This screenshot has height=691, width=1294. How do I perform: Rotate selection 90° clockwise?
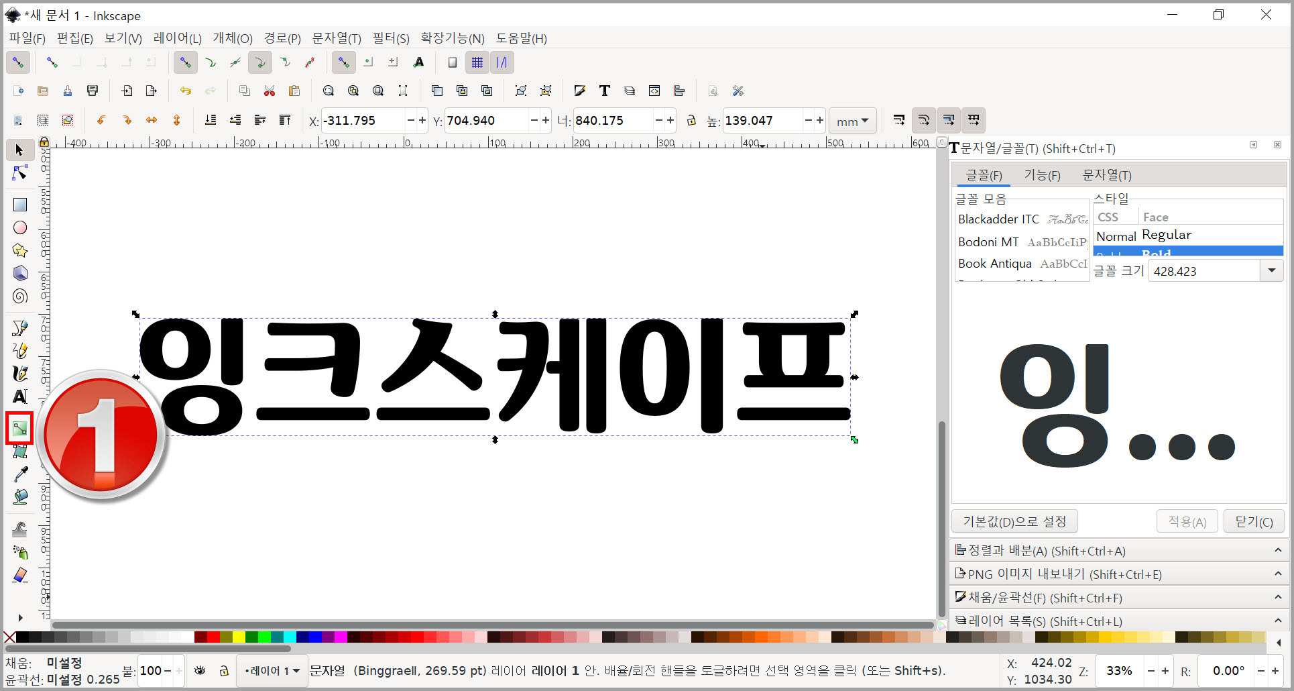[127, 120]
